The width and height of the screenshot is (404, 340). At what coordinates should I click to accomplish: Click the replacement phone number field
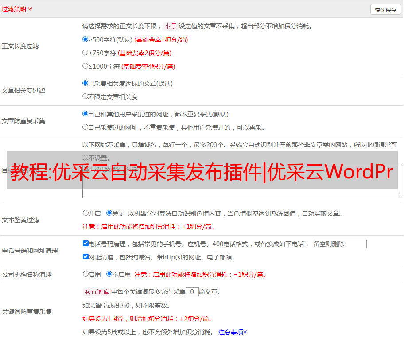[x=339, y=244]
